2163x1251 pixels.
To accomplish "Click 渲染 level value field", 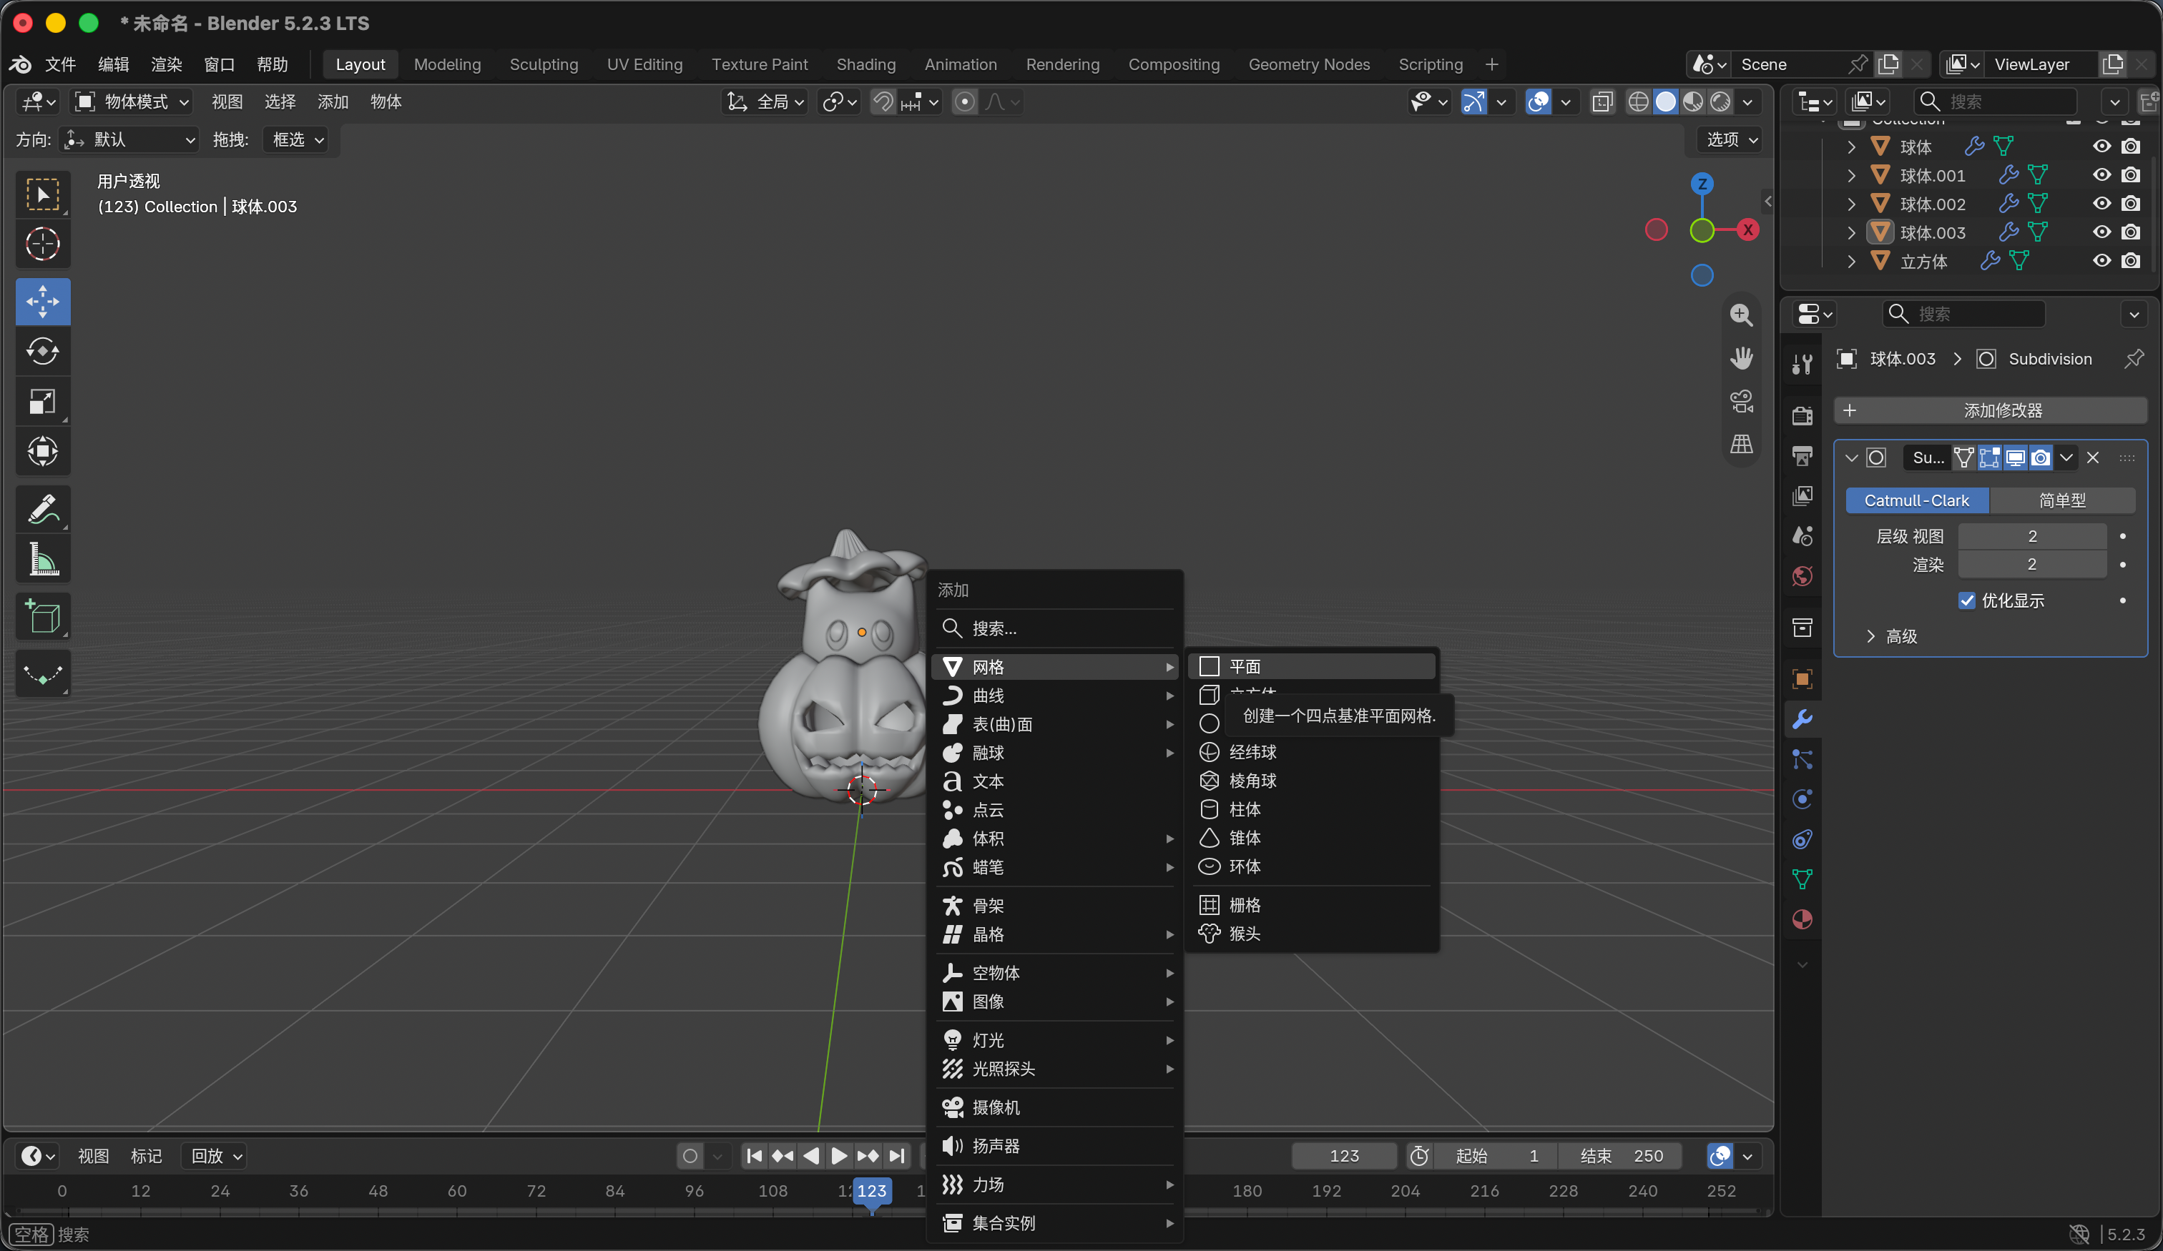I will tap(2031, 564).
